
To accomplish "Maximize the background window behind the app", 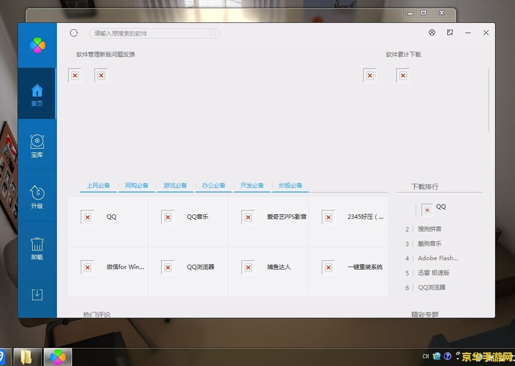I will click(423, 13).
